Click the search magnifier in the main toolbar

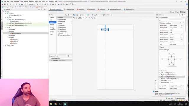pyautogui.click(x=73, y=4)
